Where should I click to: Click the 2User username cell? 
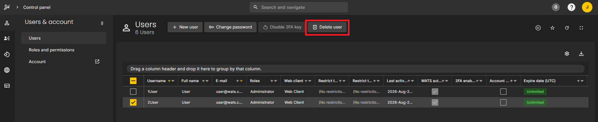tap(153, 102)
